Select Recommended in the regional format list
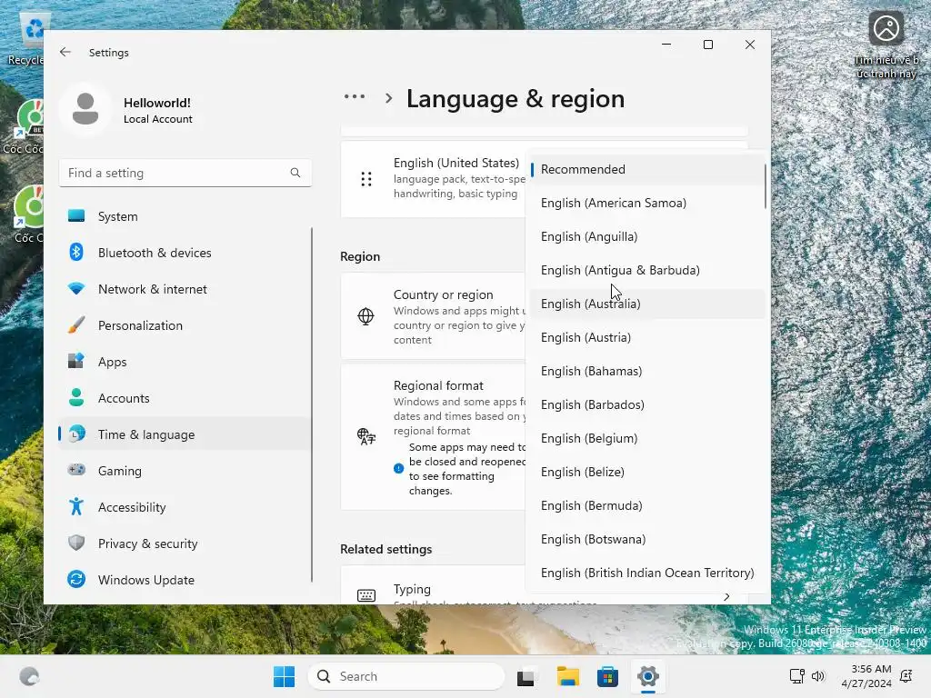Viewport: 931px width, 698px height. tap(646, 170)
